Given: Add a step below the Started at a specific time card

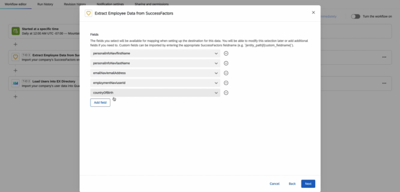Looking at the screenshot, I should point(15,44).
